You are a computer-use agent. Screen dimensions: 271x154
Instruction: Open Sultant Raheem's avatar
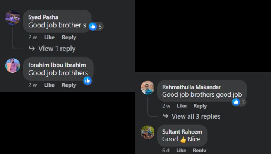148,132
